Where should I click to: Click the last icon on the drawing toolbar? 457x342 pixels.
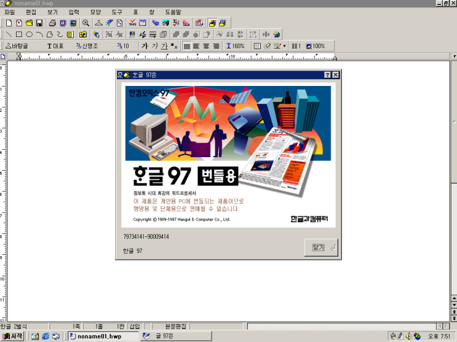[x=277, y=34]
